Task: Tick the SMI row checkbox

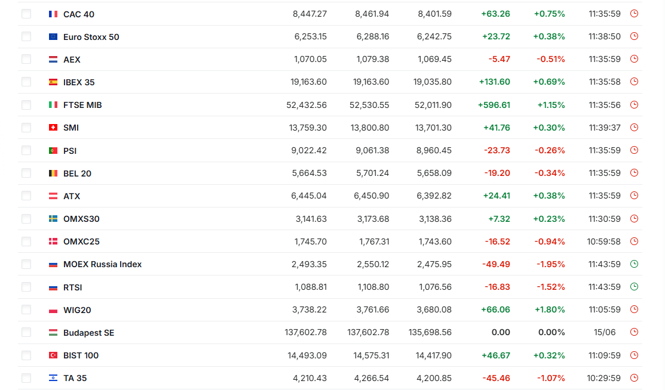Action: click(26, 128)
